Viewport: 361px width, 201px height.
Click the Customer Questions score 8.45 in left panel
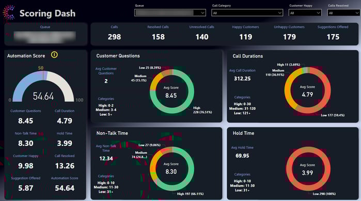(x=25, y=121)
